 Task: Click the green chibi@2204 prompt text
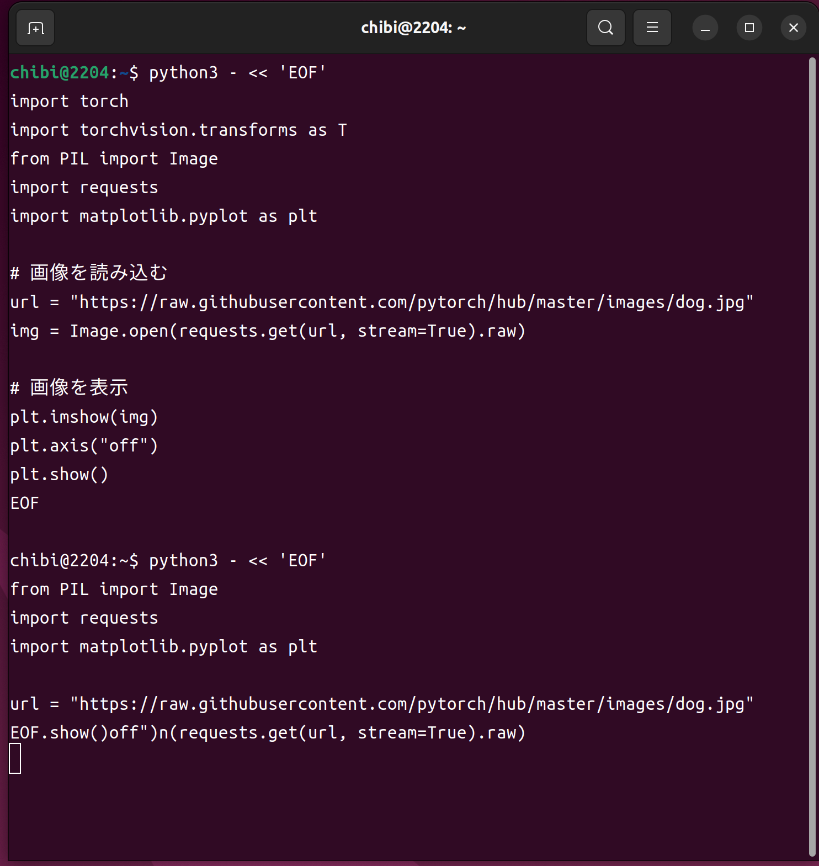(x=60, y=72)
